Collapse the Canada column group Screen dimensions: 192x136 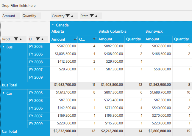tap(53, 25)
